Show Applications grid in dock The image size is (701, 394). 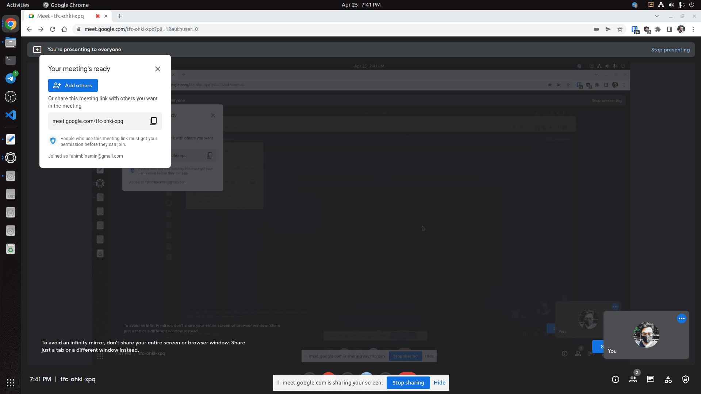11,382
